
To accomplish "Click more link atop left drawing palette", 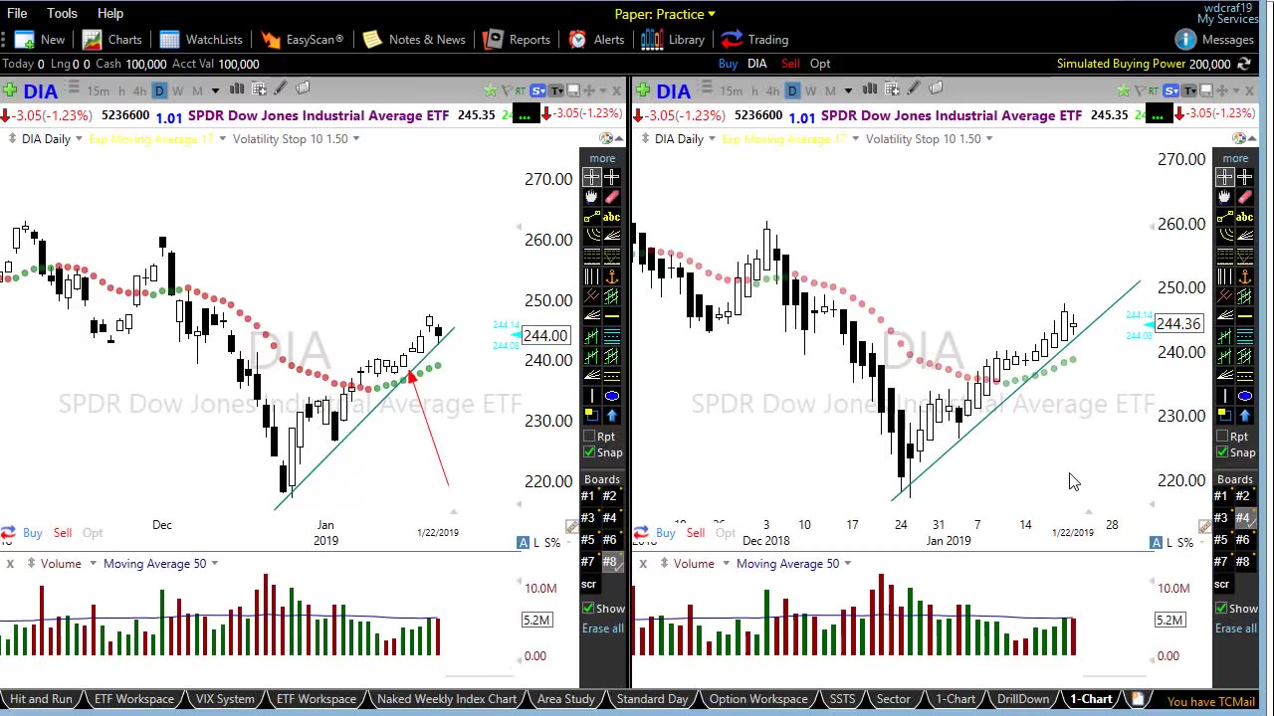I will click(x=602, y=159).
